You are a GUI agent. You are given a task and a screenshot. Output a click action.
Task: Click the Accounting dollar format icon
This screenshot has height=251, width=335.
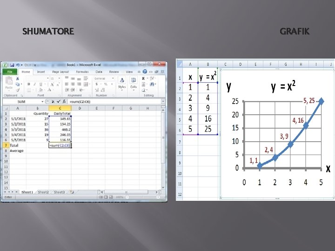(x=97, y=84)
